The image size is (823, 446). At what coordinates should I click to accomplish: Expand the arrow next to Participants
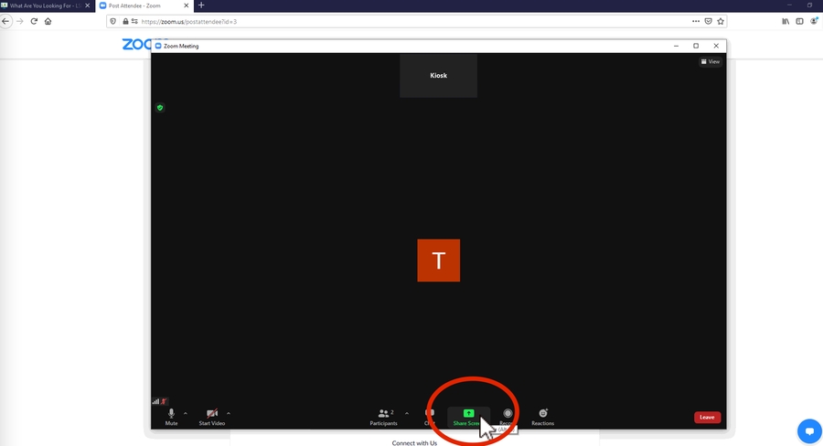tap(407, 413)
